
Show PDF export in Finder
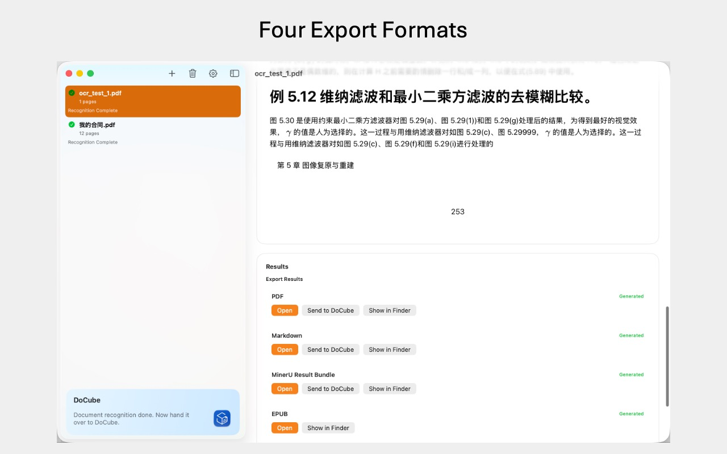click(x=390, y=310)
